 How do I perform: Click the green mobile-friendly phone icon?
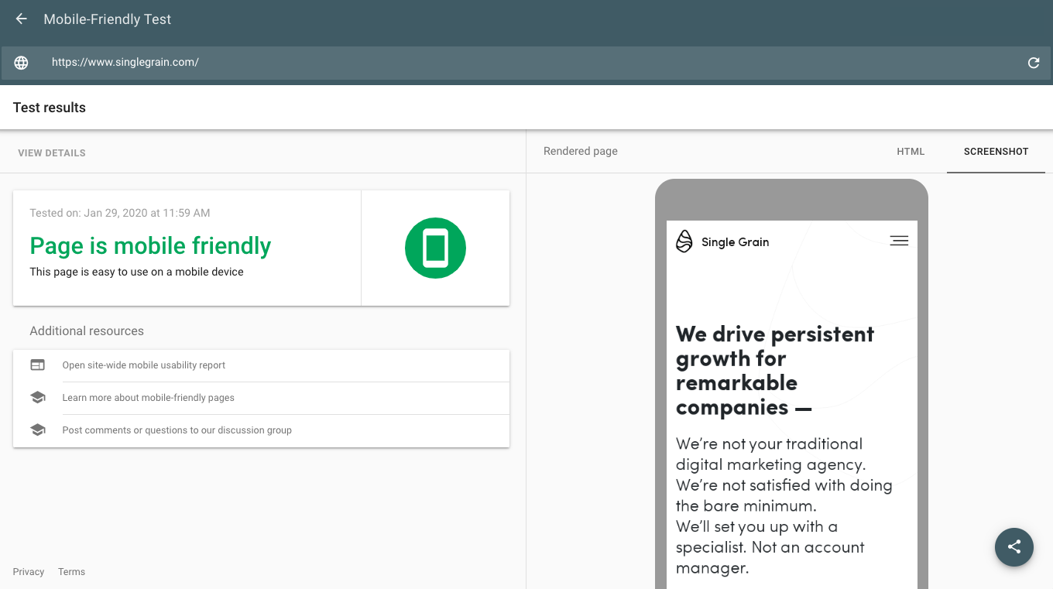pos(435,248)
